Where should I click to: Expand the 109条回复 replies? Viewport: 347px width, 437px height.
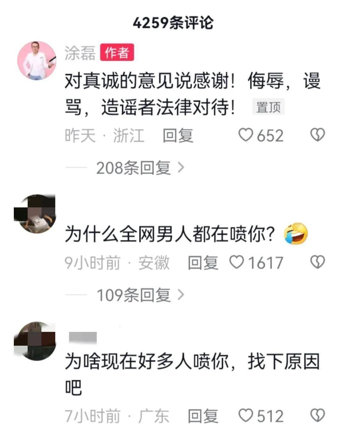click(133, 295)
